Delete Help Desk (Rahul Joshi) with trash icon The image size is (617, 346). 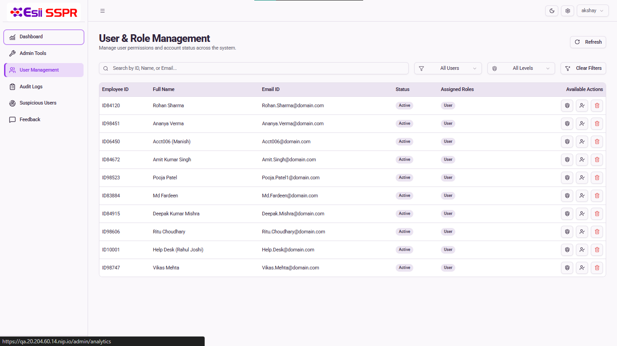[x=597, y=250]
